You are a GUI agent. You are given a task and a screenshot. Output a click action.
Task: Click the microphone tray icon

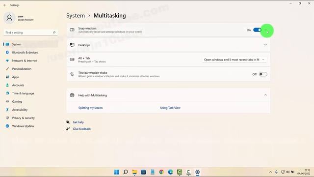click(x=276, y=172)
